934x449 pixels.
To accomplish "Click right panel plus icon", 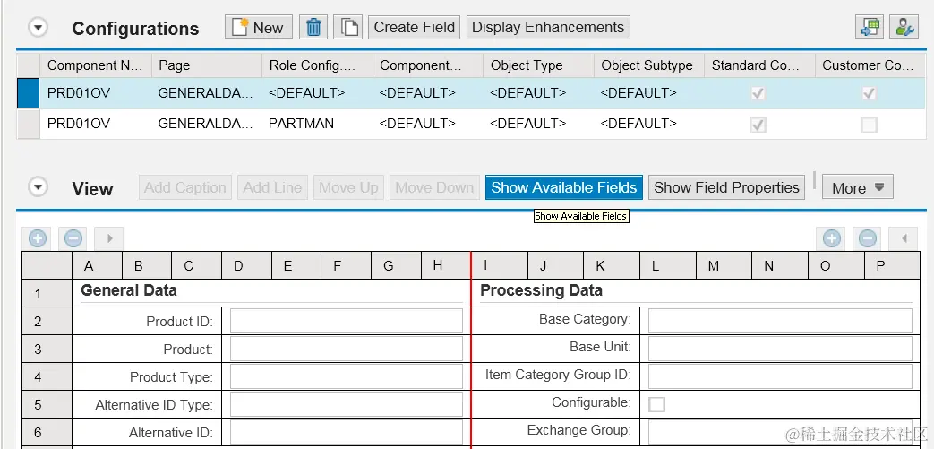I will tap(832, 238).
